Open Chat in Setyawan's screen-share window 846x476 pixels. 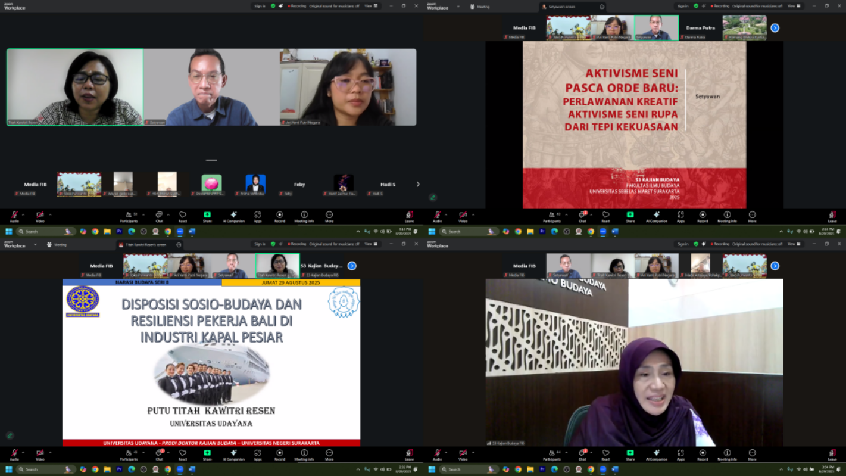(582, 217)
